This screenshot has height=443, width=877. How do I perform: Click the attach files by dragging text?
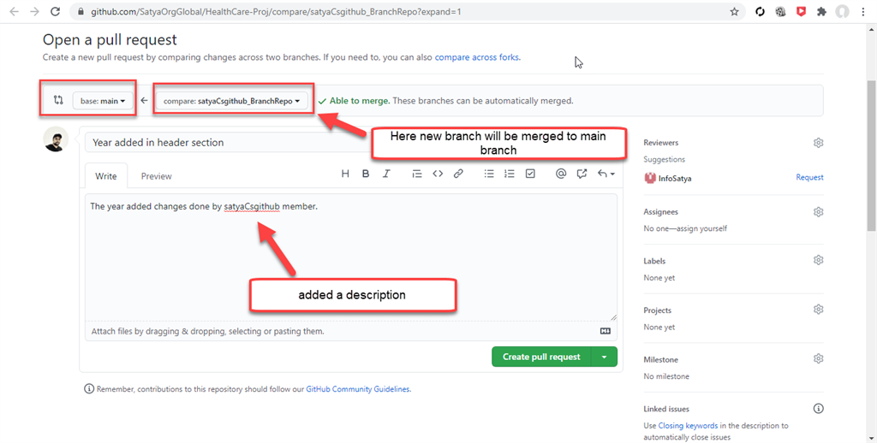point(207,331)
